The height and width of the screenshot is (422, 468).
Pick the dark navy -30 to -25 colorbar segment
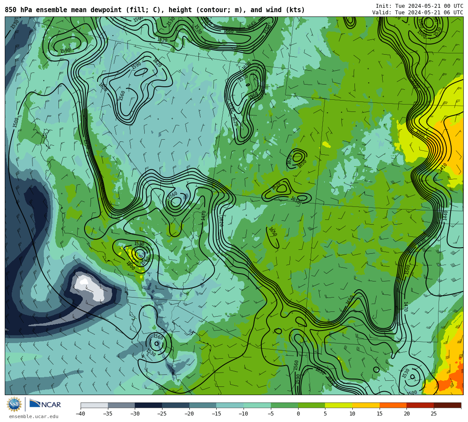(149, 405)
